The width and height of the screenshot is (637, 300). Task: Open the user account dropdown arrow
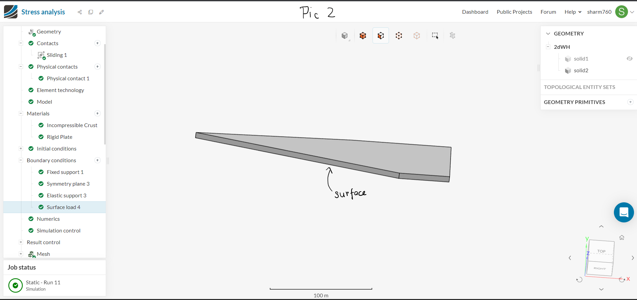(632, 12)
